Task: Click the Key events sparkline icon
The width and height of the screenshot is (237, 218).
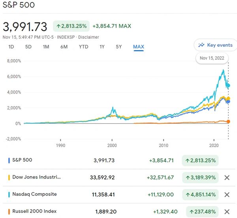Action: (201, 45)
